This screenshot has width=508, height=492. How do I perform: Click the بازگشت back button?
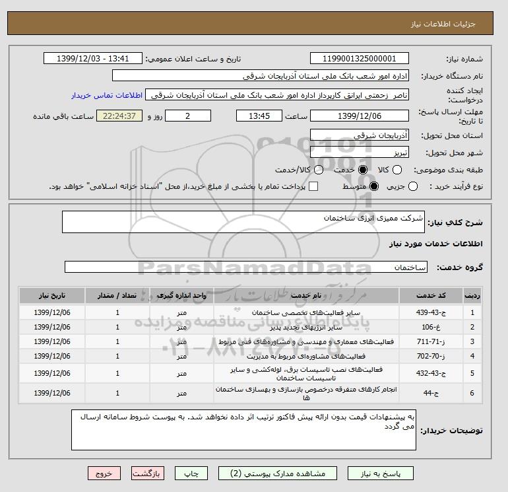coord(147,474)
